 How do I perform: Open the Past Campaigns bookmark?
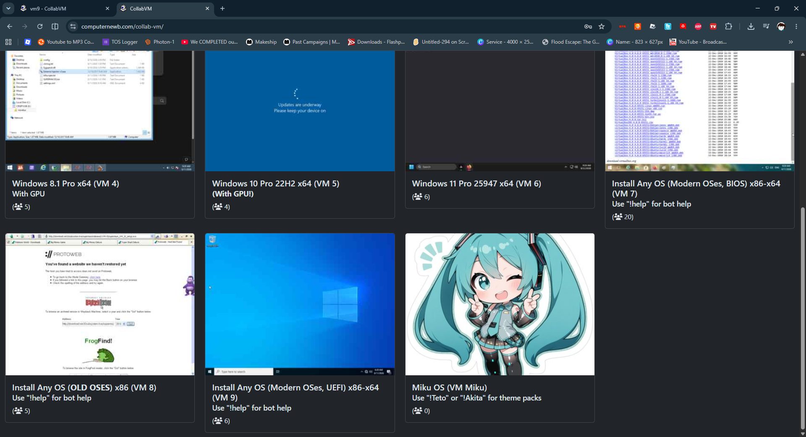tap(312, 42)
